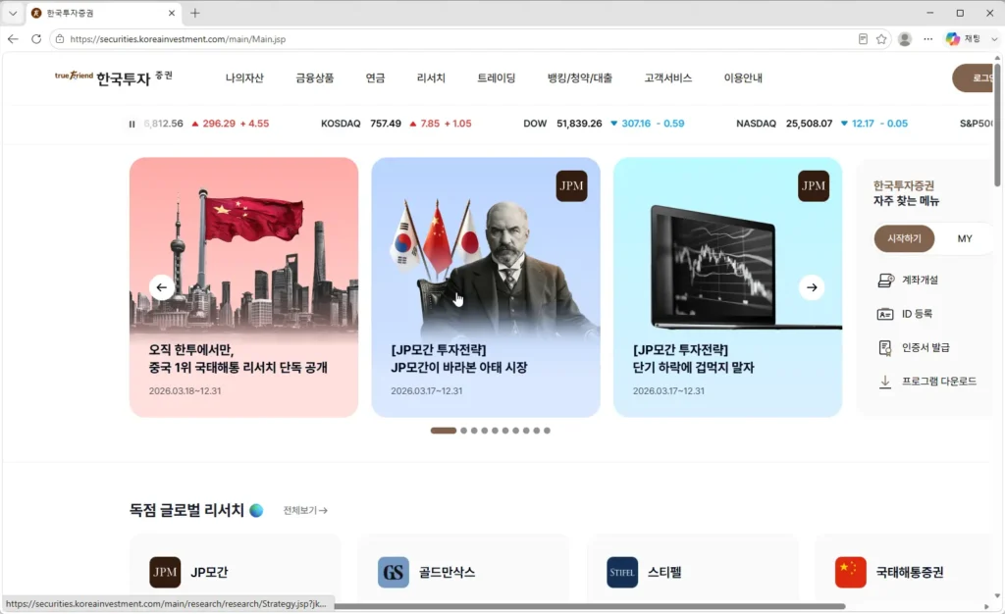Click the 스티펠 STIFEL logo icon
Image resolution: width=1005 pixels, height=614 pixels.
[x=621, y=572]
